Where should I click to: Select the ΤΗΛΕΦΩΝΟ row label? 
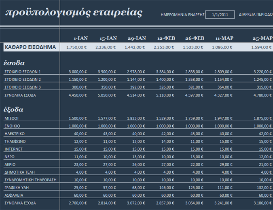click(x=15, y=141)
